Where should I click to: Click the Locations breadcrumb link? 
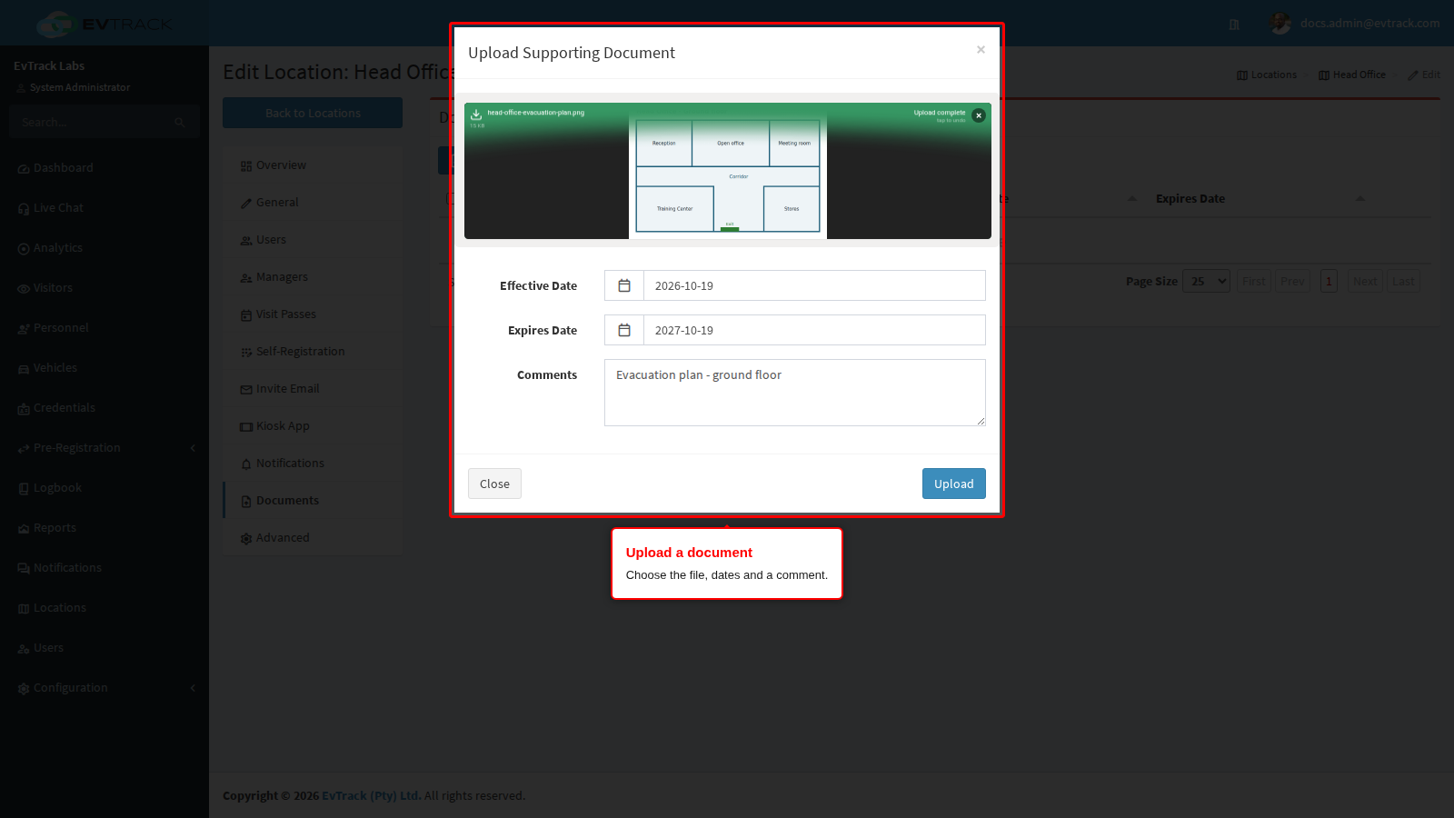coord(1267,75)
